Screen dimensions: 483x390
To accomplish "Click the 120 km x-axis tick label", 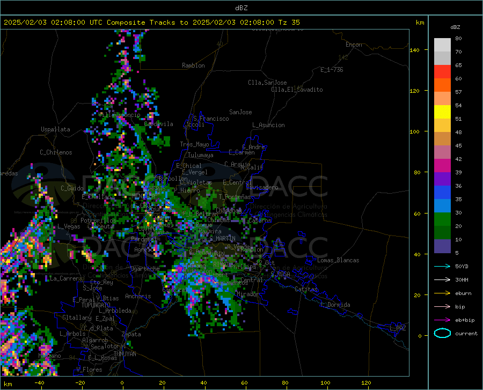I will click(366, 382).
